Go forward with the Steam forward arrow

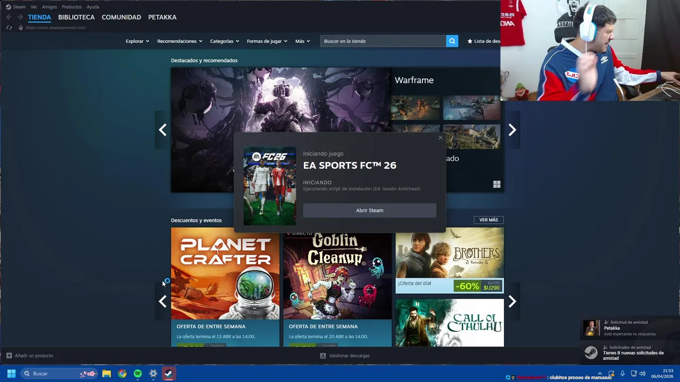point(20,18)
